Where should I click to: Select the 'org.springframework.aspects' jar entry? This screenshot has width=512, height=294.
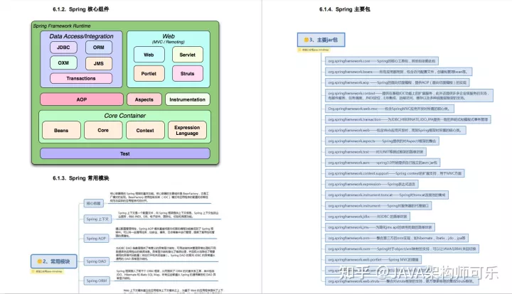[382, 141]
